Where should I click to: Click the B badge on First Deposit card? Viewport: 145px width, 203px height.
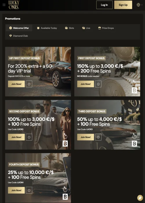coord(134,90)
